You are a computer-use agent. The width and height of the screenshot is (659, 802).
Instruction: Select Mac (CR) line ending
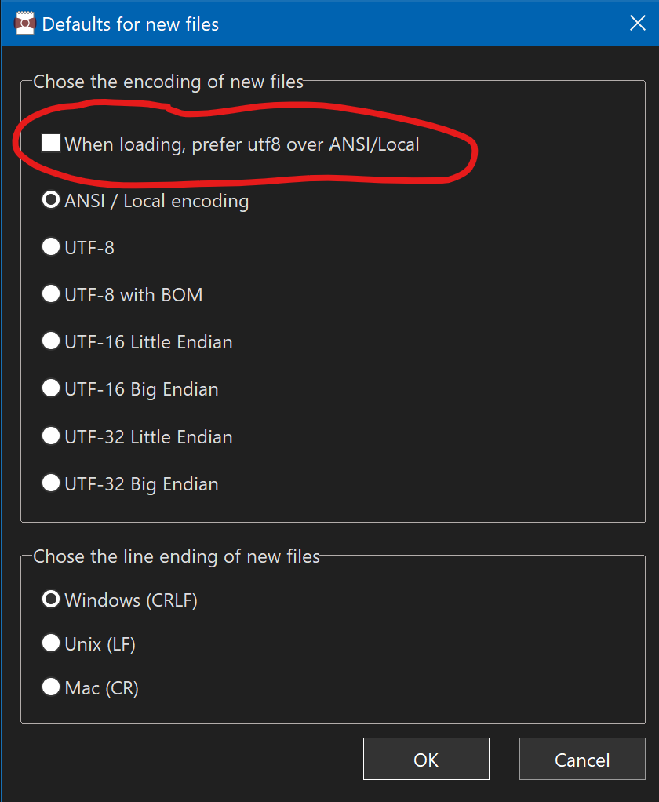tap(50, 686)
